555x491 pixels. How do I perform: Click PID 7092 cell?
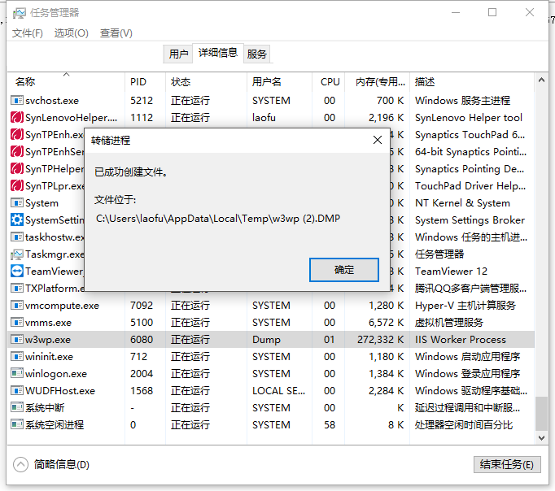point(142,305)
